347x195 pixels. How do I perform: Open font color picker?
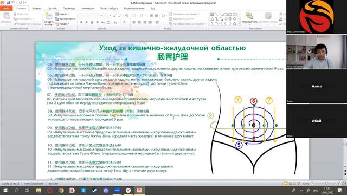(125, 22)
